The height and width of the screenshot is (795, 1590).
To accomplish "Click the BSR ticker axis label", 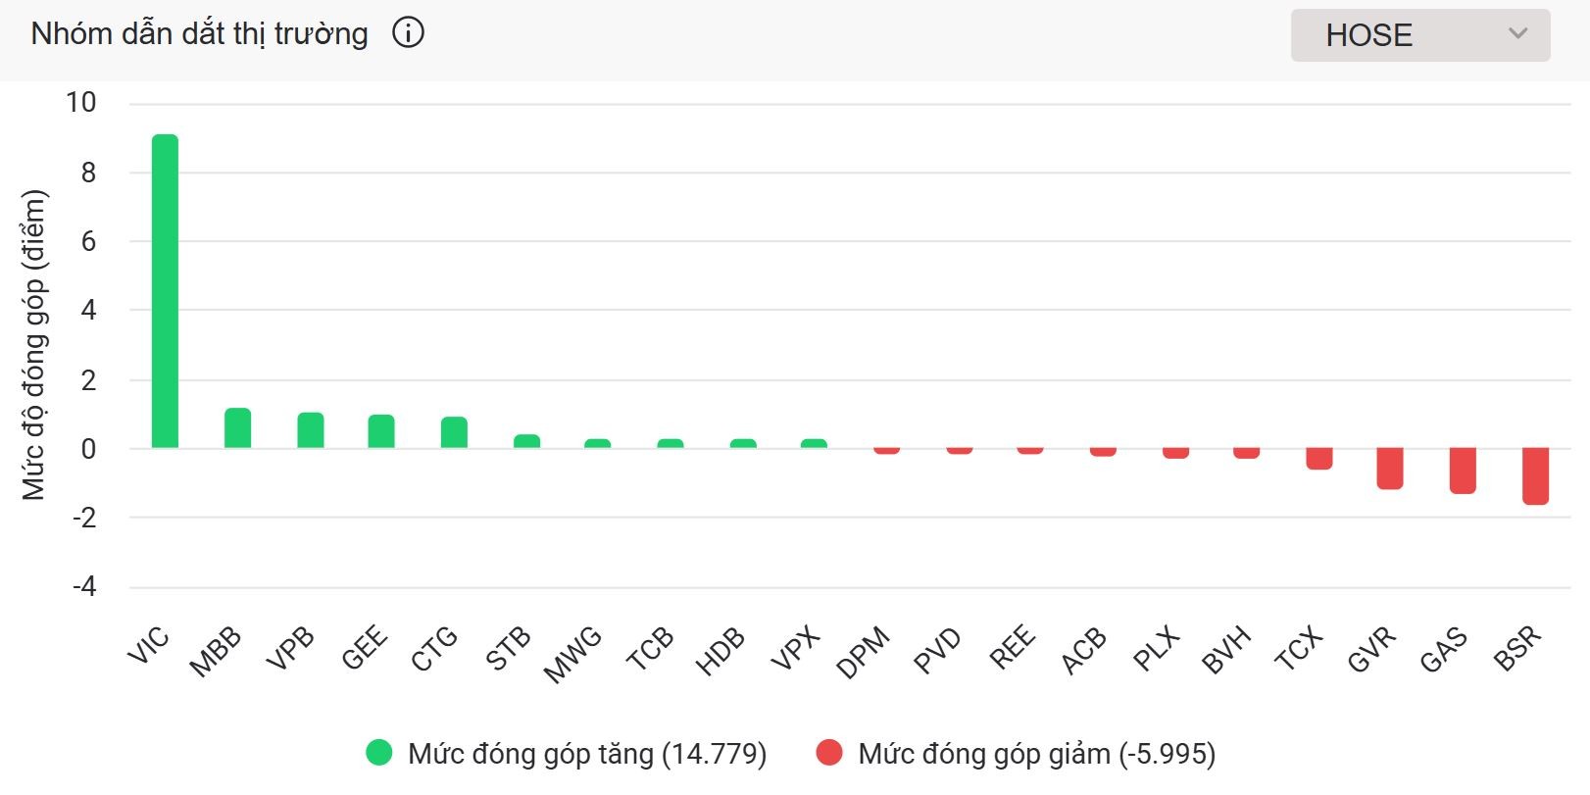I will click(x=1517, y=649).
